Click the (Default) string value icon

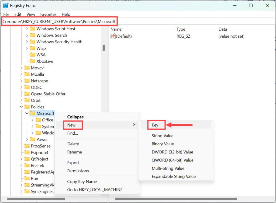113,36
